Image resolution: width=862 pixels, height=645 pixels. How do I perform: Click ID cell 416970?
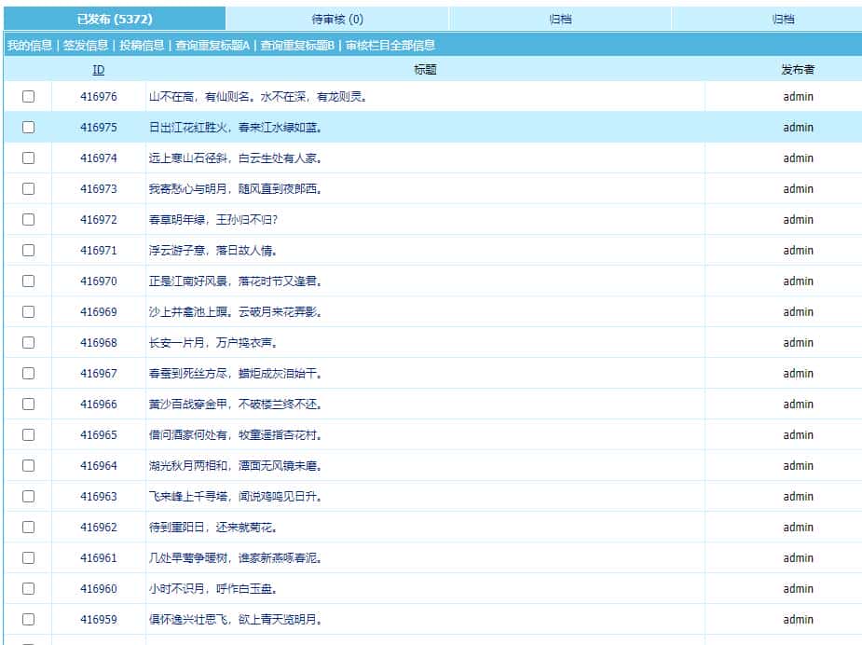pyautogui.click(x=99, y=281)
